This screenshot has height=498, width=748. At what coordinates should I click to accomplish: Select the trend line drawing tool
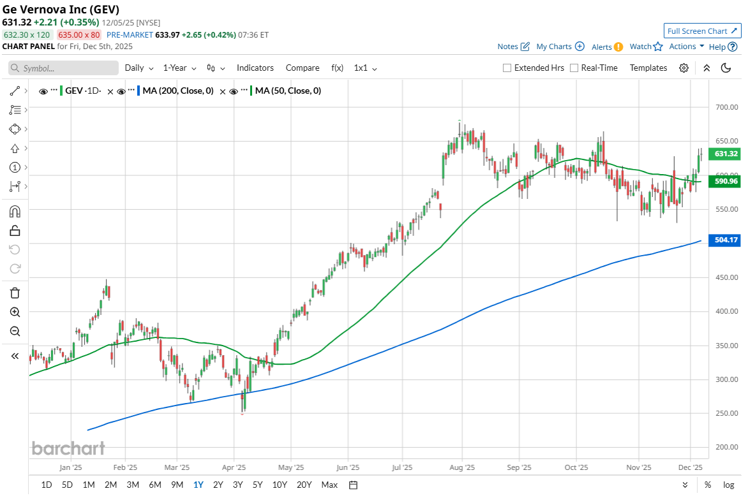pos(15,91)
